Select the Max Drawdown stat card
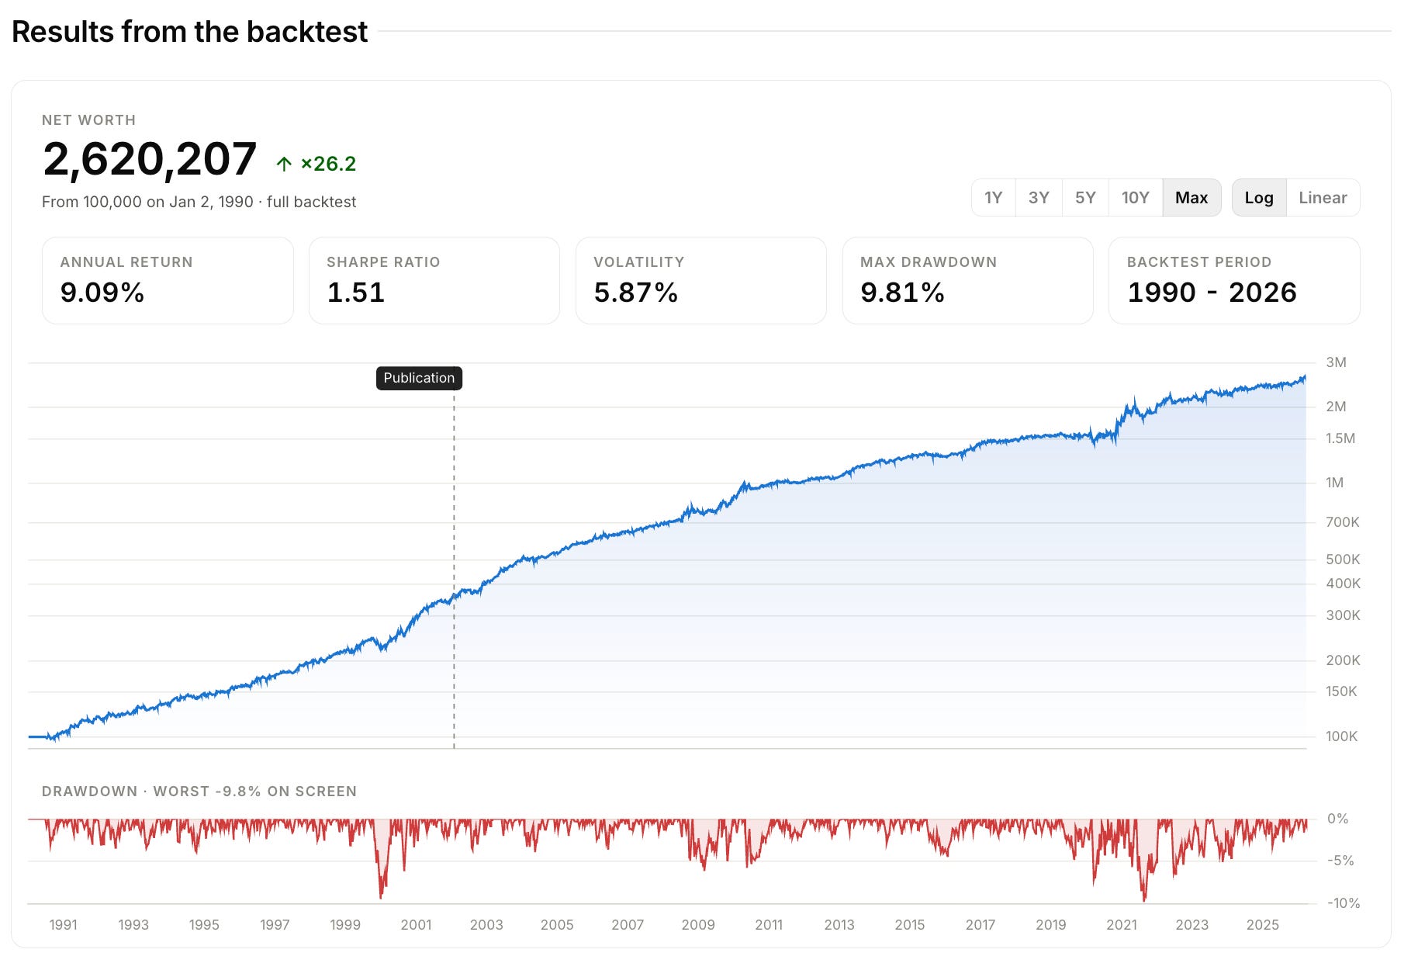This screenshot has width=1418, height=970. pos(968,280)
